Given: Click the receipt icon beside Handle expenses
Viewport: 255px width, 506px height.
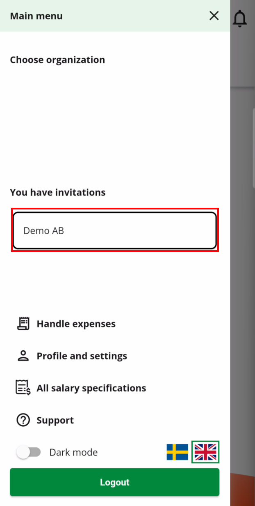Looking at the screenshot, I should coord(23,324).
